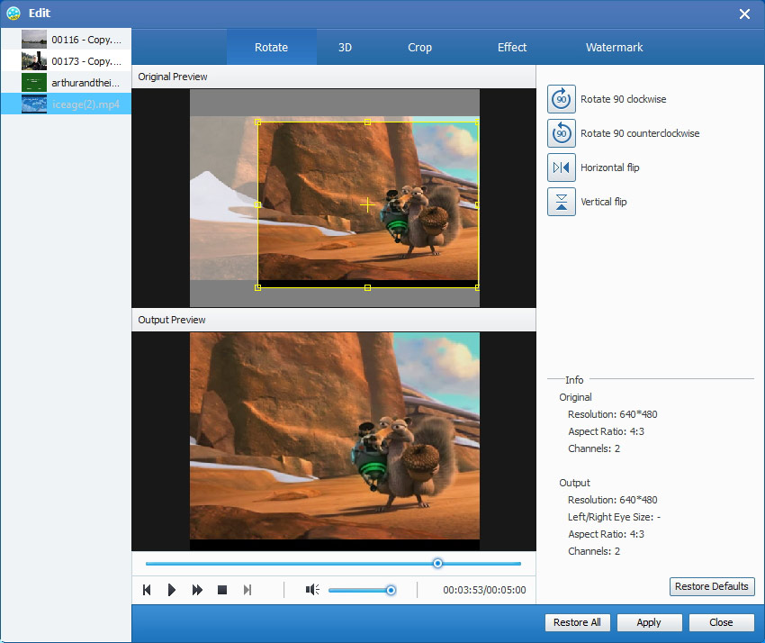This screenshot has width=765, height=643.
Task: Switch to the Crop tab
Action: point(419,48)
